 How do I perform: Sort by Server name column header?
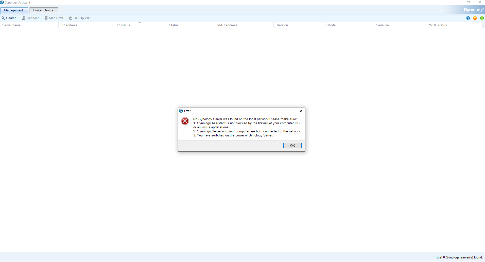click(x=29, y=25)
